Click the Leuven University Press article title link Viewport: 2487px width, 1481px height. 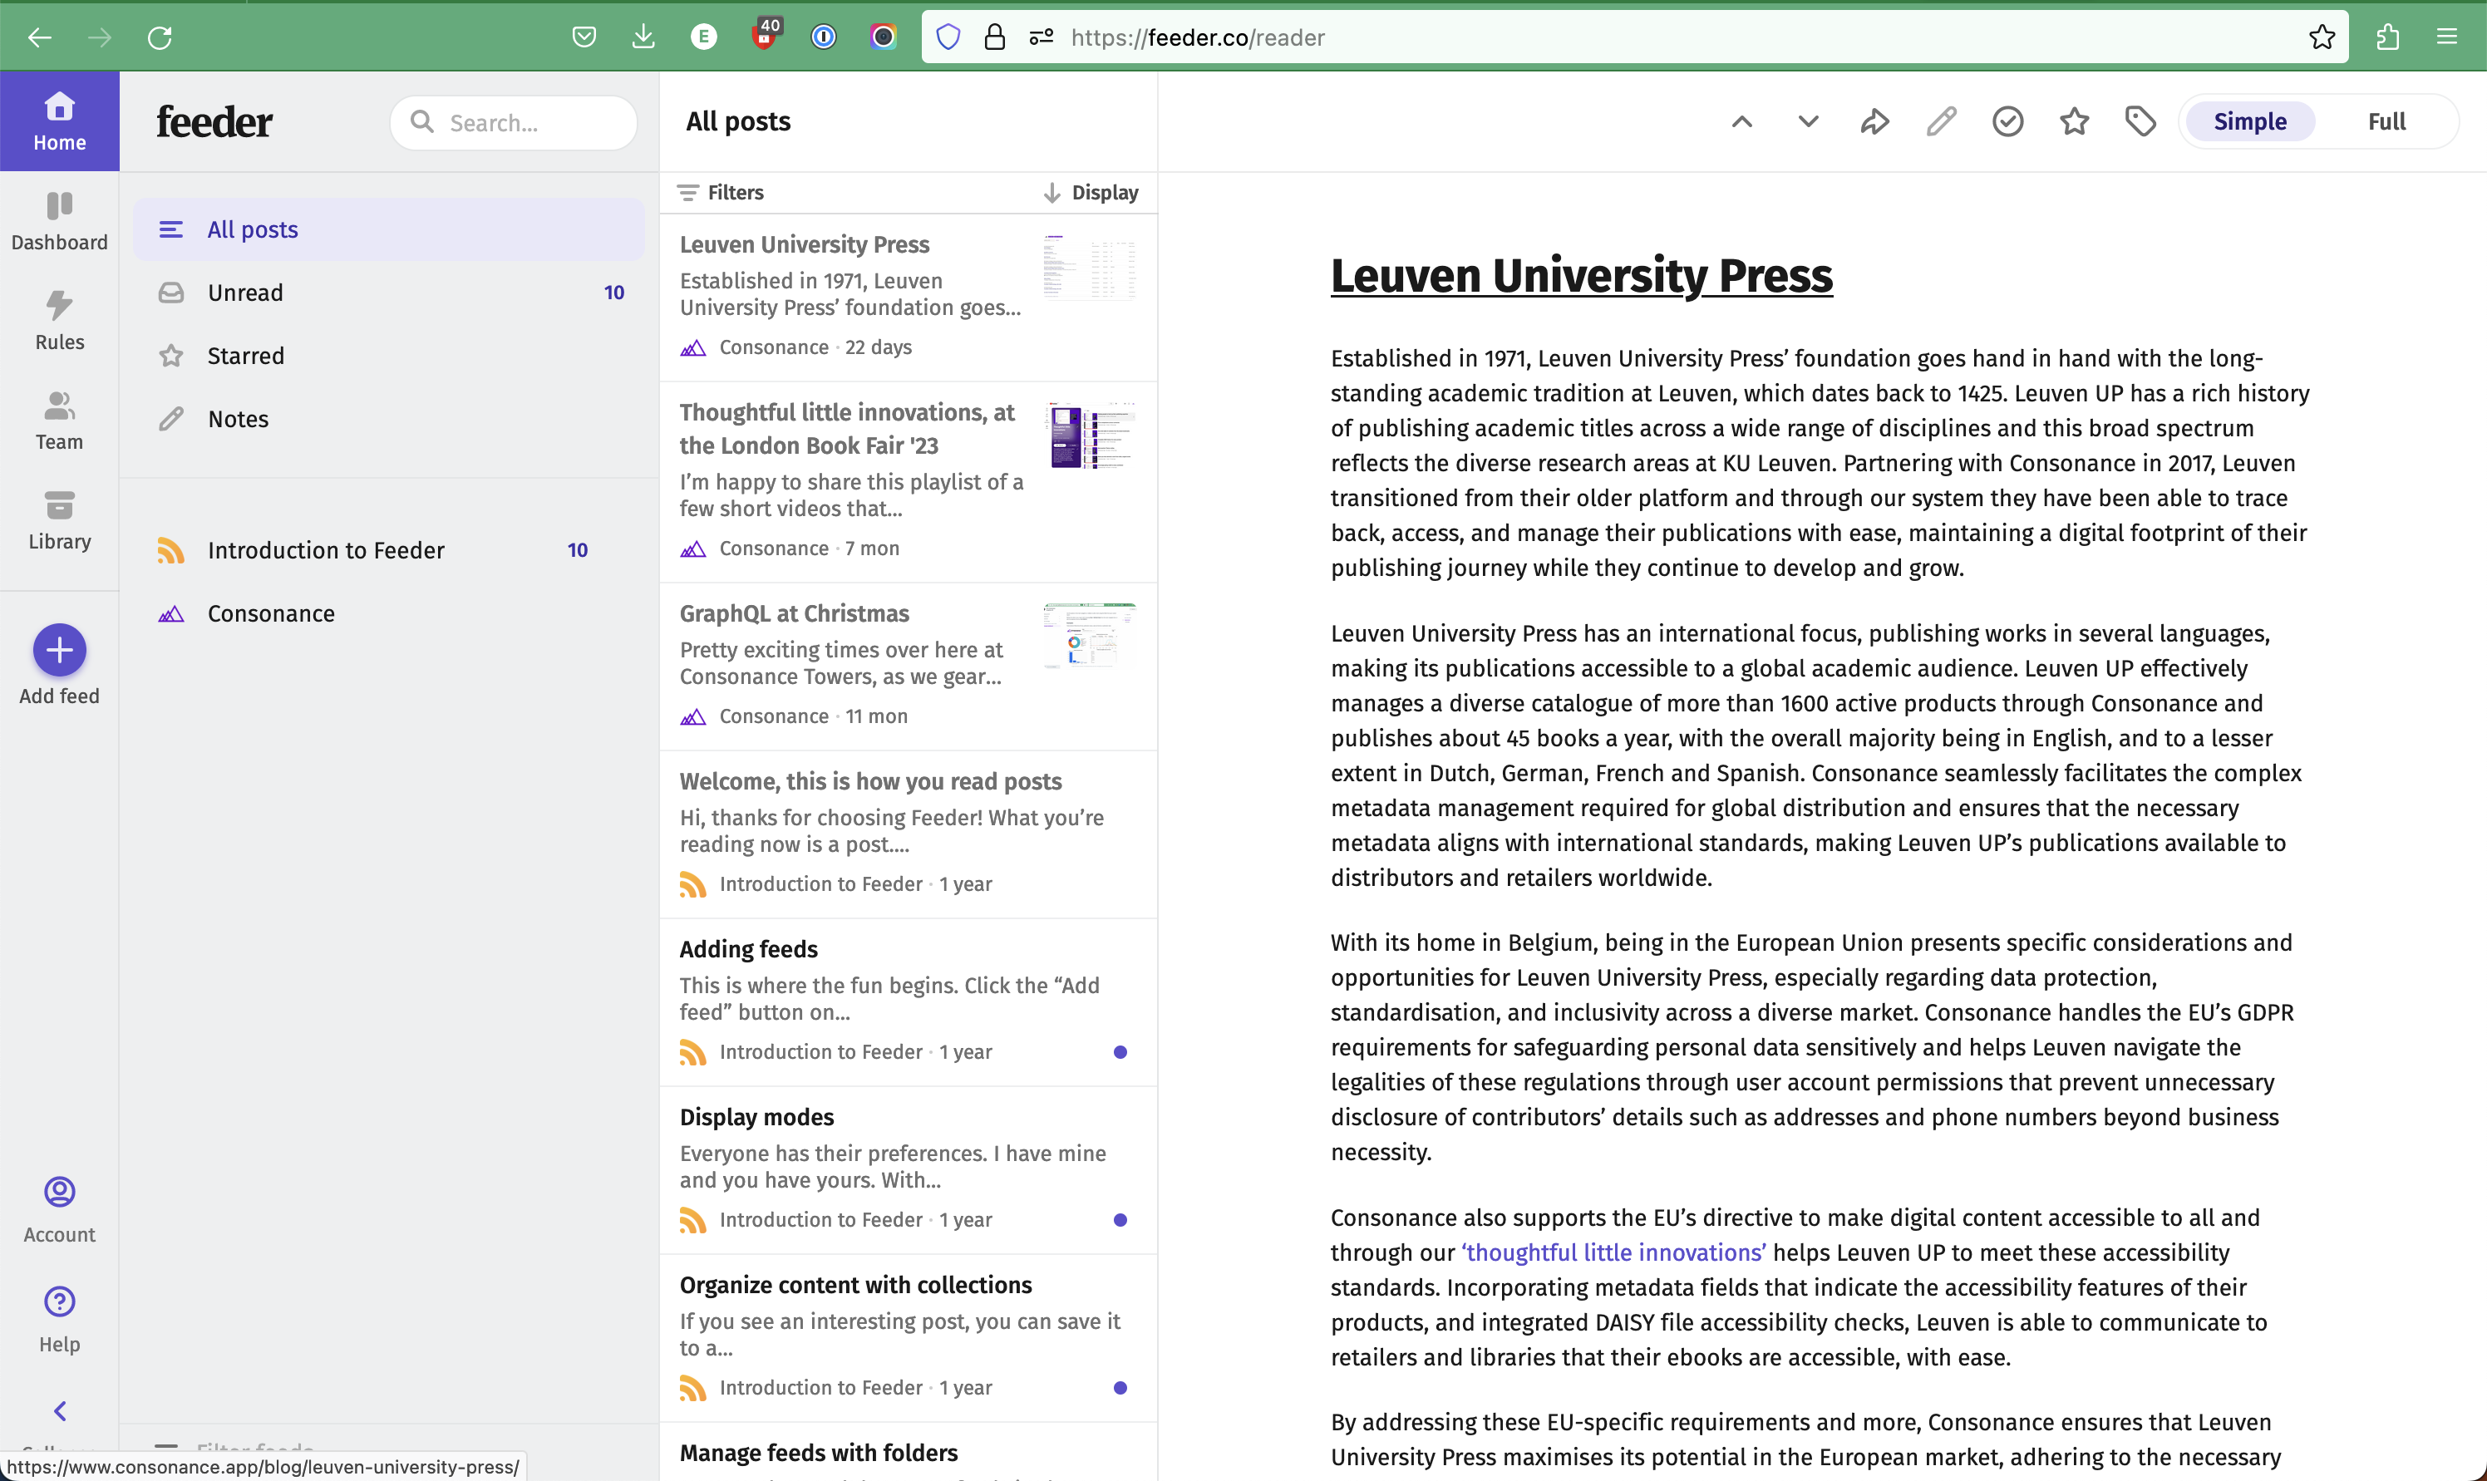[x=1581, y=275]
